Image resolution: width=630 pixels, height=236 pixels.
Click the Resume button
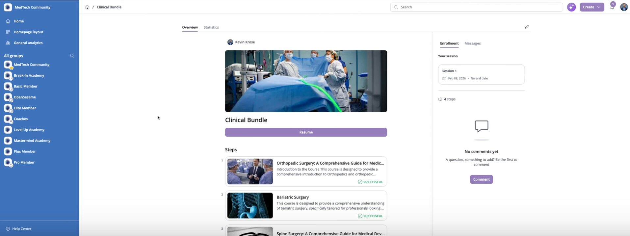[306, 132]
